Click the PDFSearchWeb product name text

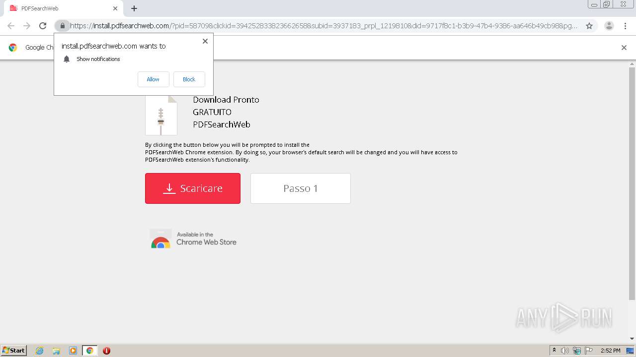coord(222,124)
